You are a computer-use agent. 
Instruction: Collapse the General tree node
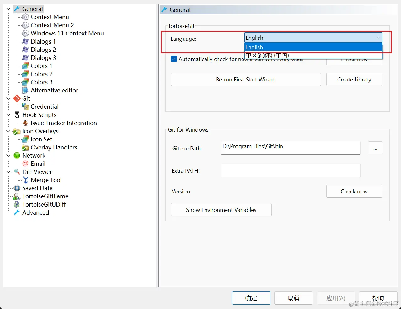click(8, 9)
